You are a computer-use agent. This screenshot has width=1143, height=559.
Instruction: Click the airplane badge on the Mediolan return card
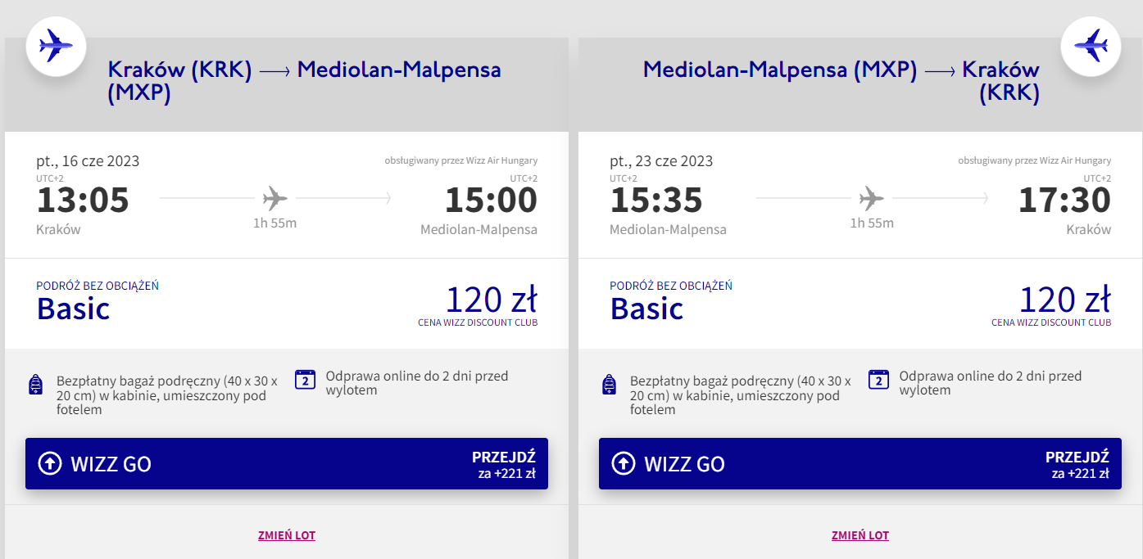(1091, 45)
